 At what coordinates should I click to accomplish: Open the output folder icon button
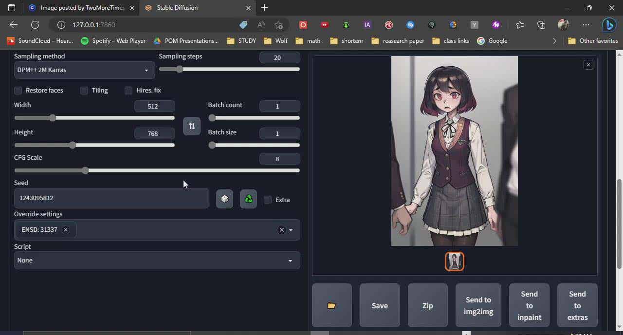click(331, 305)
